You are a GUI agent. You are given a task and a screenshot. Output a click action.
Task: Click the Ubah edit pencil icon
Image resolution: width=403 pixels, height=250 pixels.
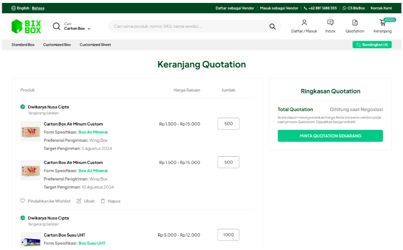click(x=79, y=201)
